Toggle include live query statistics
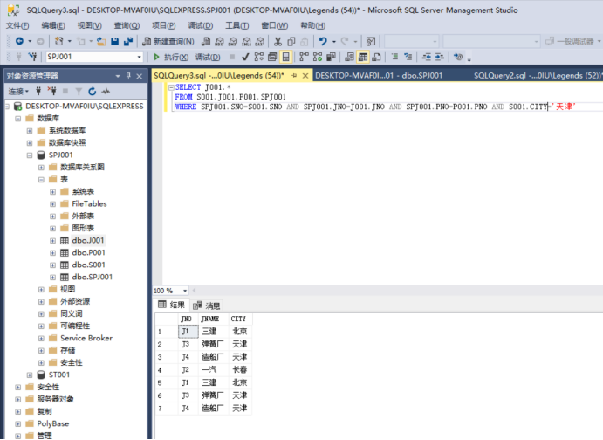 (318, 57)
